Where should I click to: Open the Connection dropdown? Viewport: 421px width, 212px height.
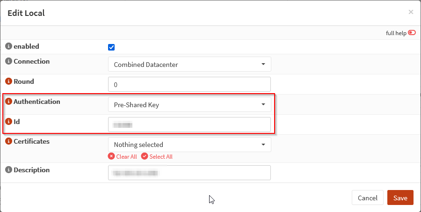pyautogui.click(x=189, y=64)
